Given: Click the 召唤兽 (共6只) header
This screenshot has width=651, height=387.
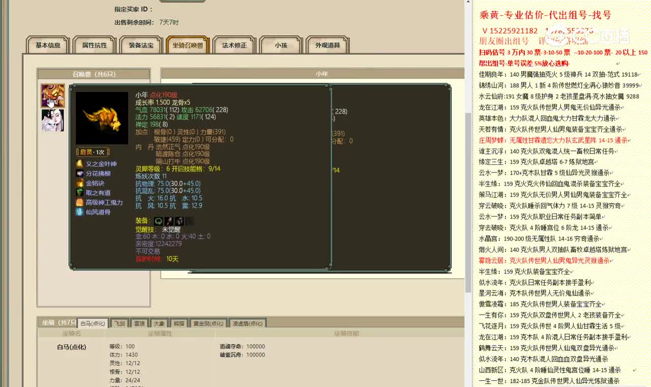Looking at the screenshot, I should 94,74.
